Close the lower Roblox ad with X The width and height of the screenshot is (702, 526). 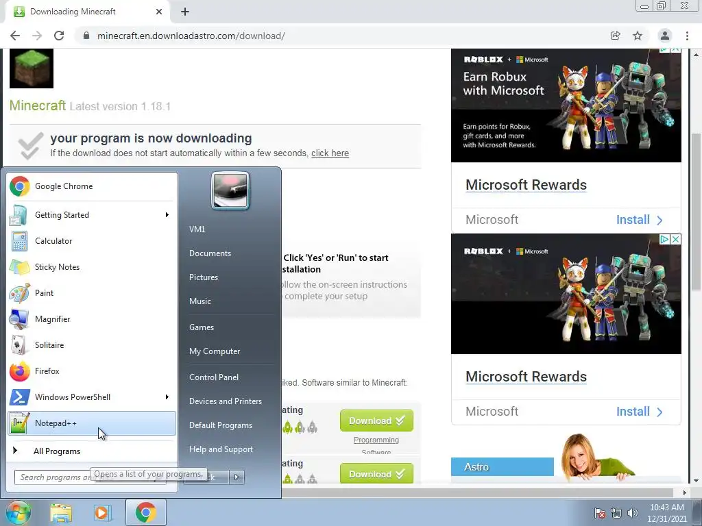pyautogui.click(x=676, y=239)
